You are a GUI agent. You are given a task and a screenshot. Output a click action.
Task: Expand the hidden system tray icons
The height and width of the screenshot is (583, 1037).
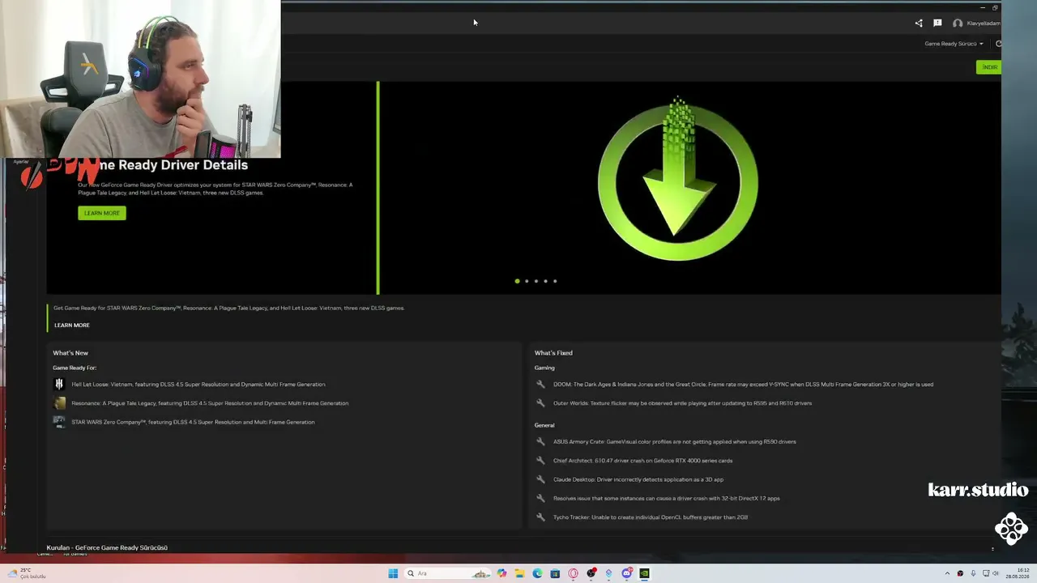tap(947, 573)
